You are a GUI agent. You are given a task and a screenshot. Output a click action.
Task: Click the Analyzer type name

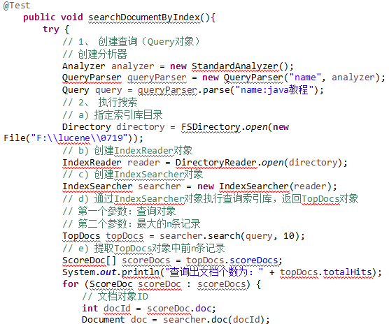click(83, 66)
